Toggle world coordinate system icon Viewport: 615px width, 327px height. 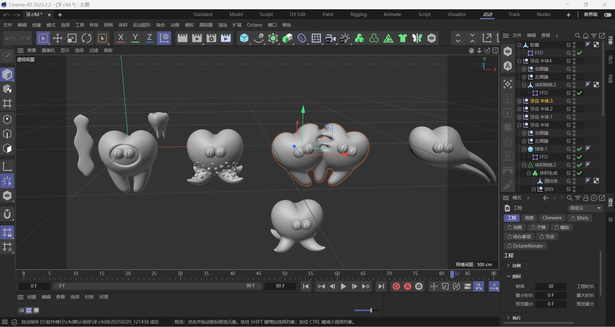pyautogui.click(x=164, y=38)
